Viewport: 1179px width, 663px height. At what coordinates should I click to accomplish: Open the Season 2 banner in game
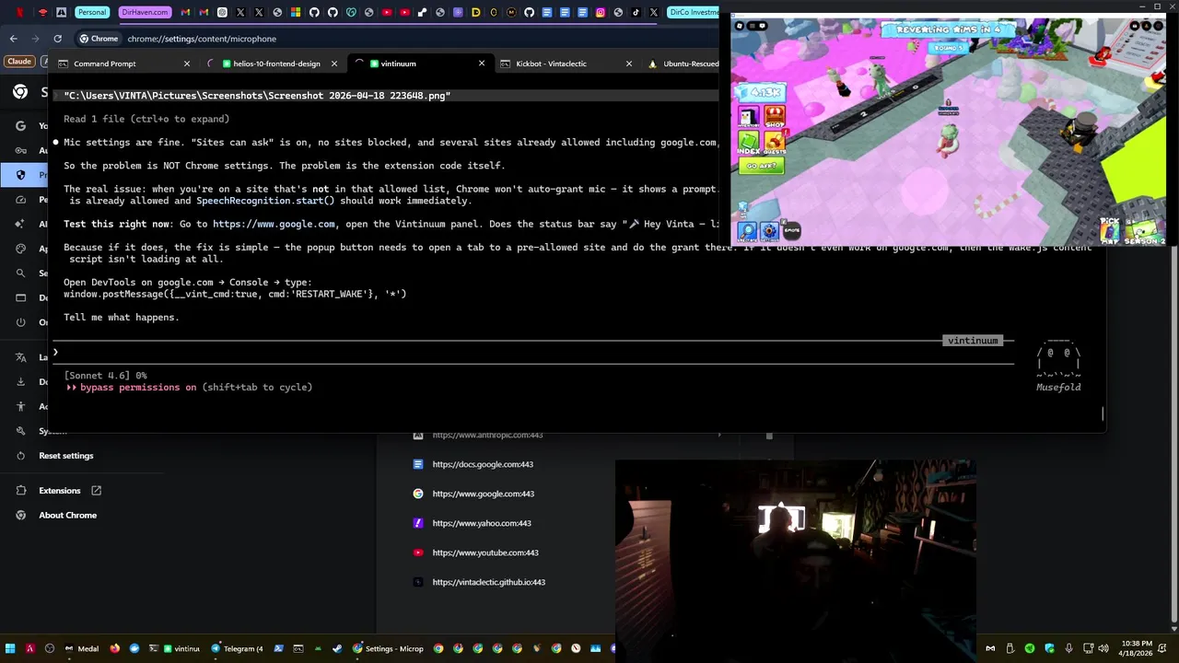[x=1144, y=232]
